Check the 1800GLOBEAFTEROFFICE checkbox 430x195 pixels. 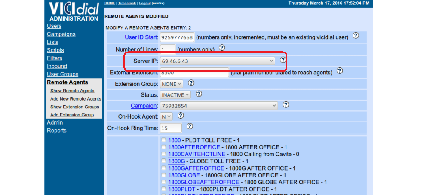[x=164, y=182]
